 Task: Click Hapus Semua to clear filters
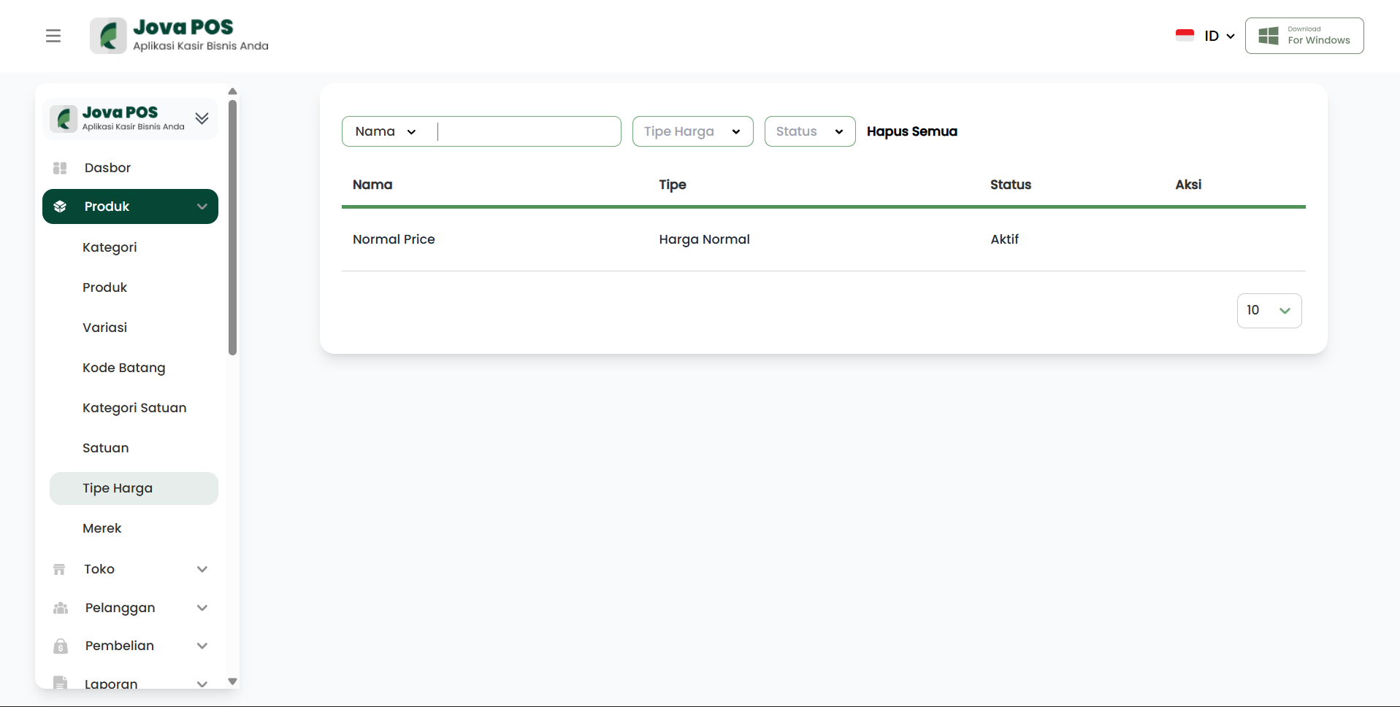911,131
